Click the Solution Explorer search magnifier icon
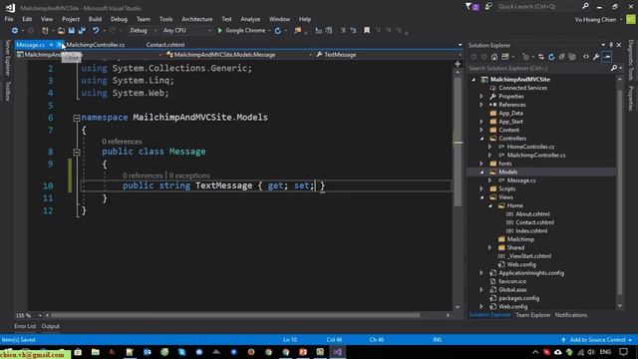638x359 pixels. click(x=614, y=69)
